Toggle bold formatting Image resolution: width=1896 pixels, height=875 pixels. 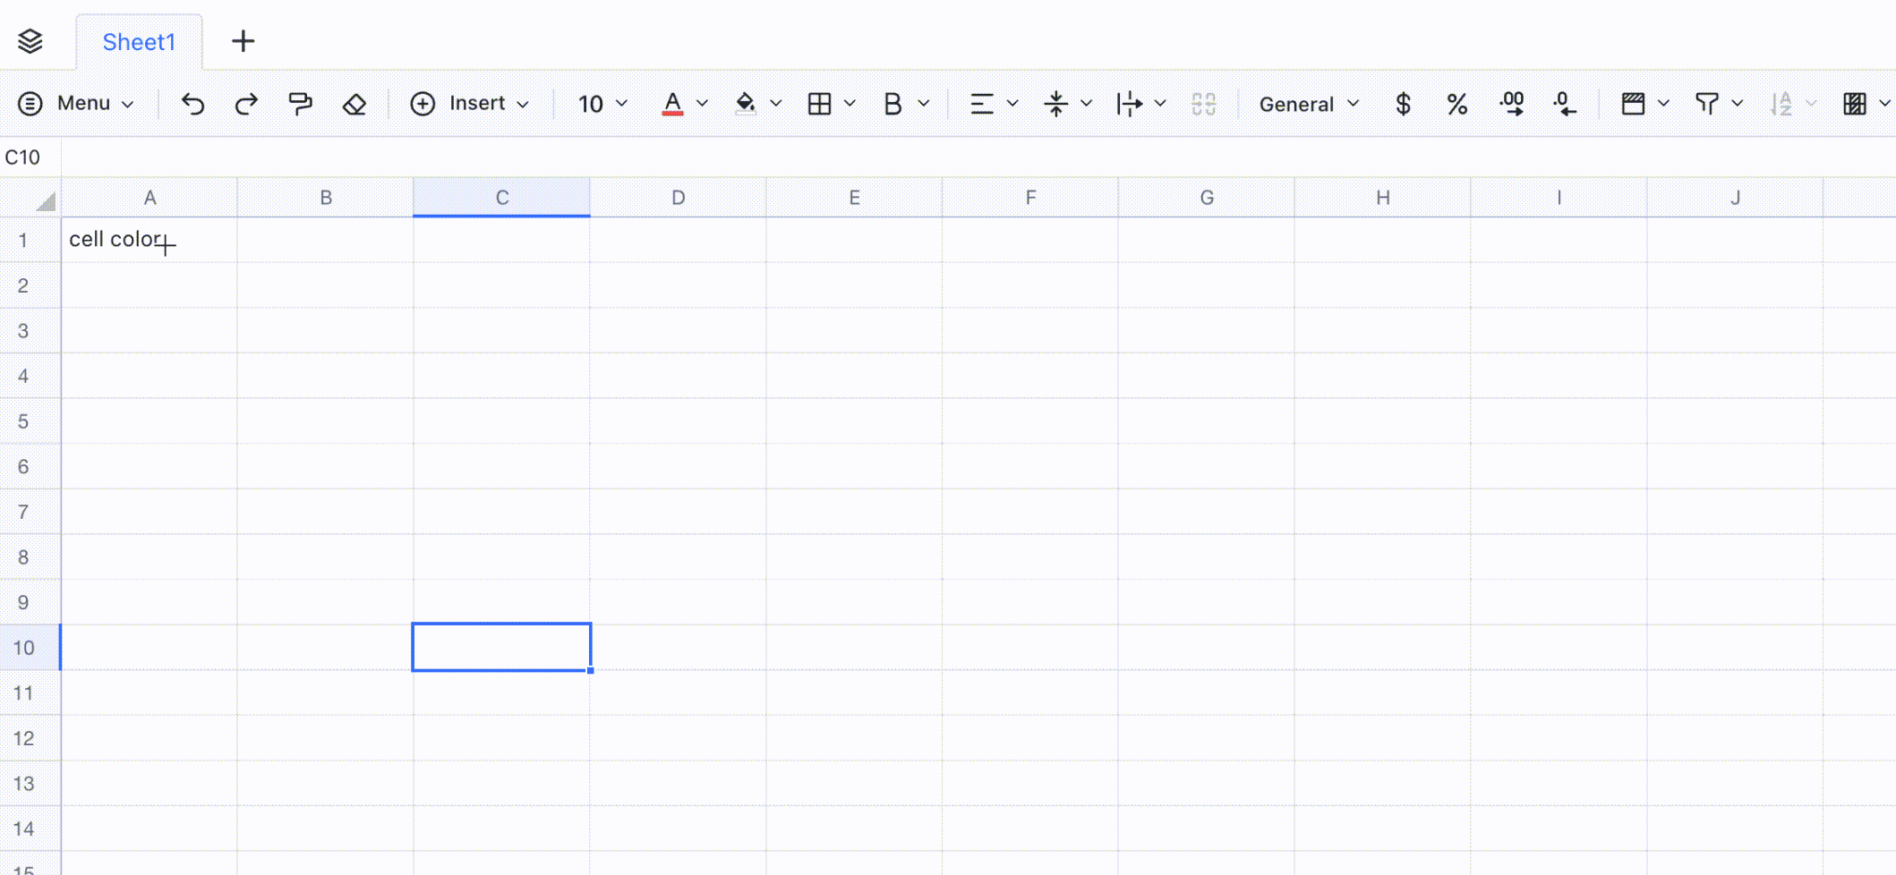pos(891,104)
